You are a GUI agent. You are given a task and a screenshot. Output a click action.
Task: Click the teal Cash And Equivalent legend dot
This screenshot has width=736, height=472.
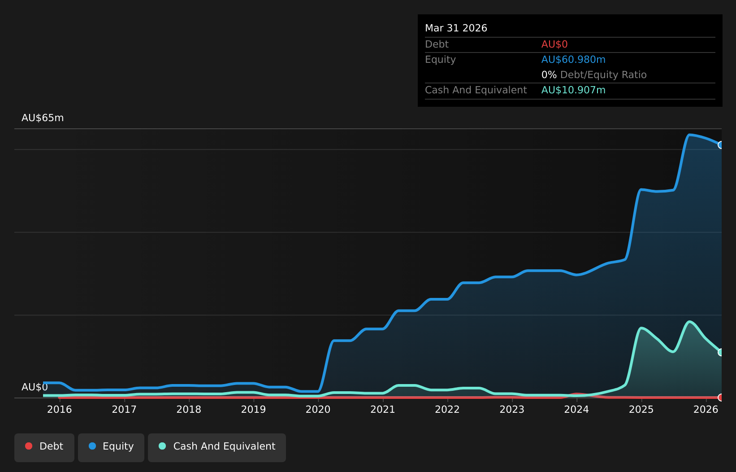(162, 446)
